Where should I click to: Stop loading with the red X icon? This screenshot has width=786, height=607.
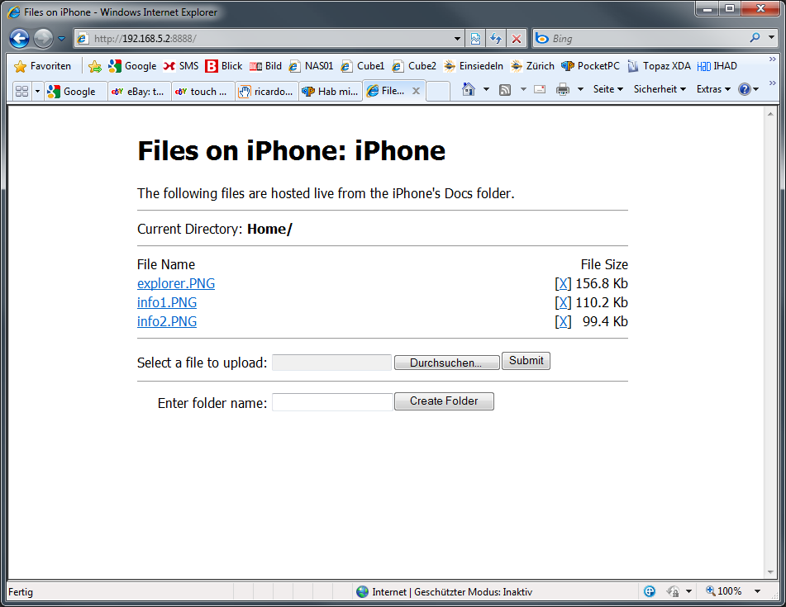517,39
